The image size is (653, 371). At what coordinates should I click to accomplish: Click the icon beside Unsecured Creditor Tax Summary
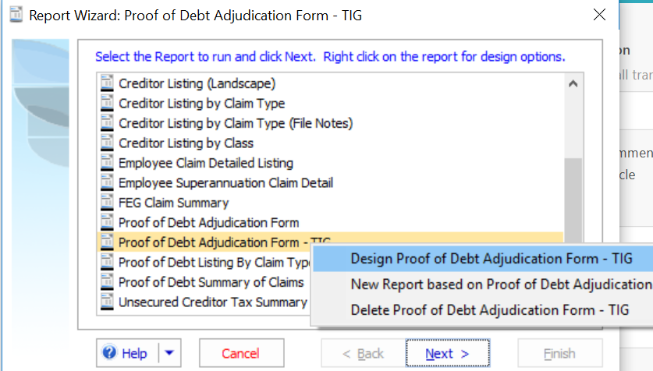point(108,302)
